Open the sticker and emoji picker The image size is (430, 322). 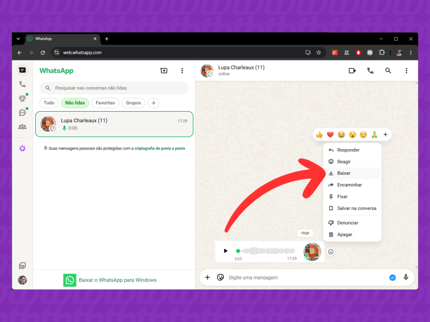[x=221, y=277]
